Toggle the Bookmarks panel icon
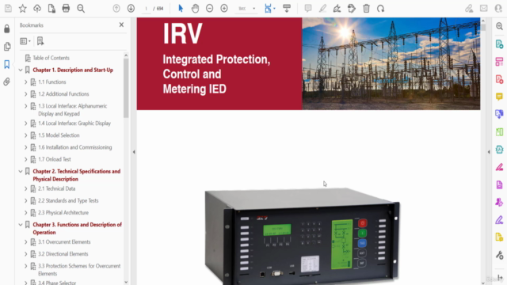Viewport: 507px width, 285px height. tap(7, 64)
